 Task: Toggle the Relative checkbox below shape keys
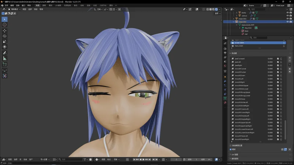(x=231, y=149)
